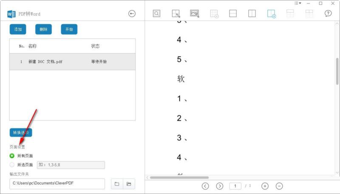Viewport: 340px width, 194px height.
Task: Select the file row 新建 DOC 文档.pdf
Action: pos(72,62)
